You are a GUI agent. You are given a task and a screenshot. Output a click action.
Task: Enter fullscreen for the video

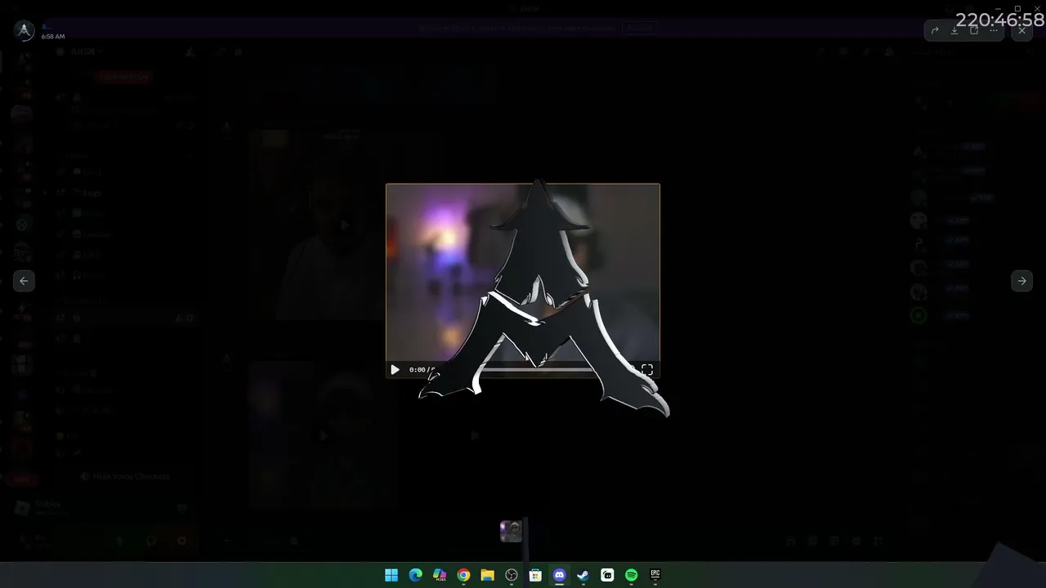(x=647, y=369)
